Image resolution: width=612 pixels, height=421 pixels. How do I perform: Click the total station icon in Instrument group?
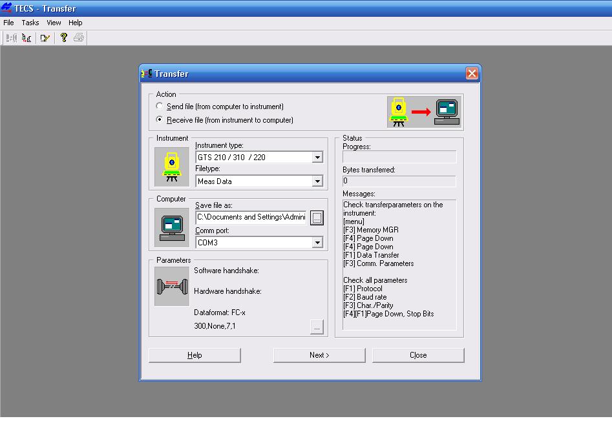tap(172, 167)
